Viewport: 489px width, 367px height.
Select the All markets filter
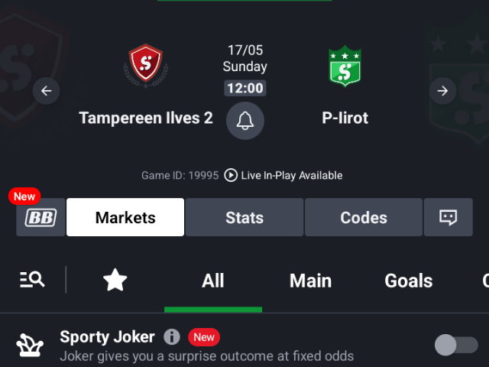click(x=213, y=281)
